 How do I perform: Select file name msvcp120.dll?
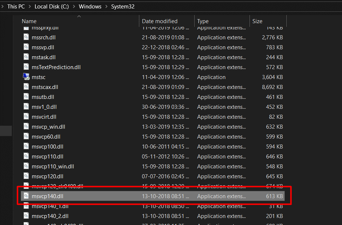[x=48, y=176]
